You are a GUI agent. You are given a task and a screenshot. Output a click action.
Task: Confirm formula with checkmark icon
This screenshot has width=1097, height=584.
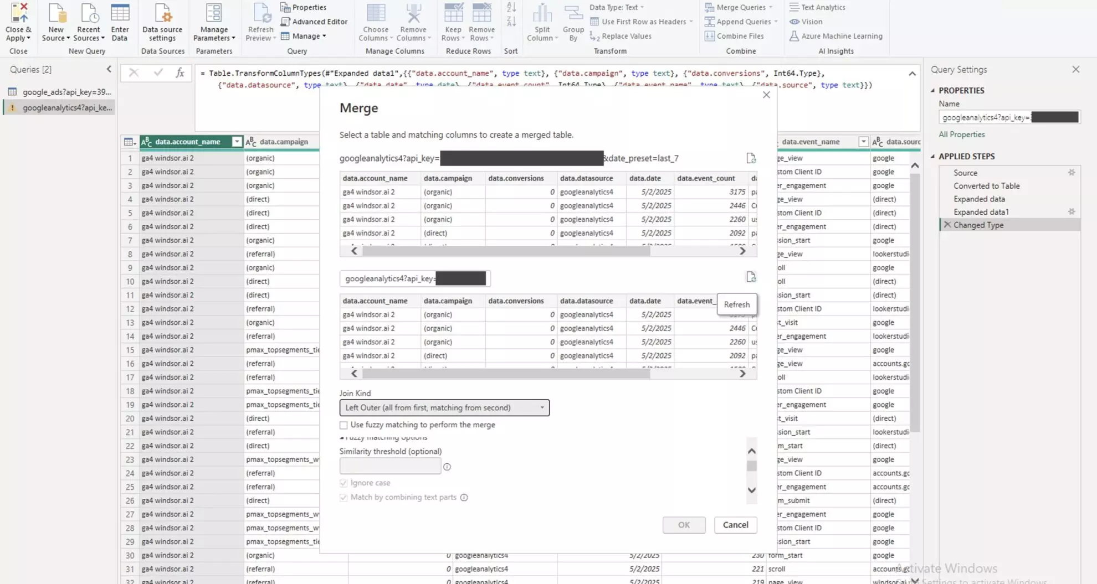pyautogui.click(x=158, y=73)
